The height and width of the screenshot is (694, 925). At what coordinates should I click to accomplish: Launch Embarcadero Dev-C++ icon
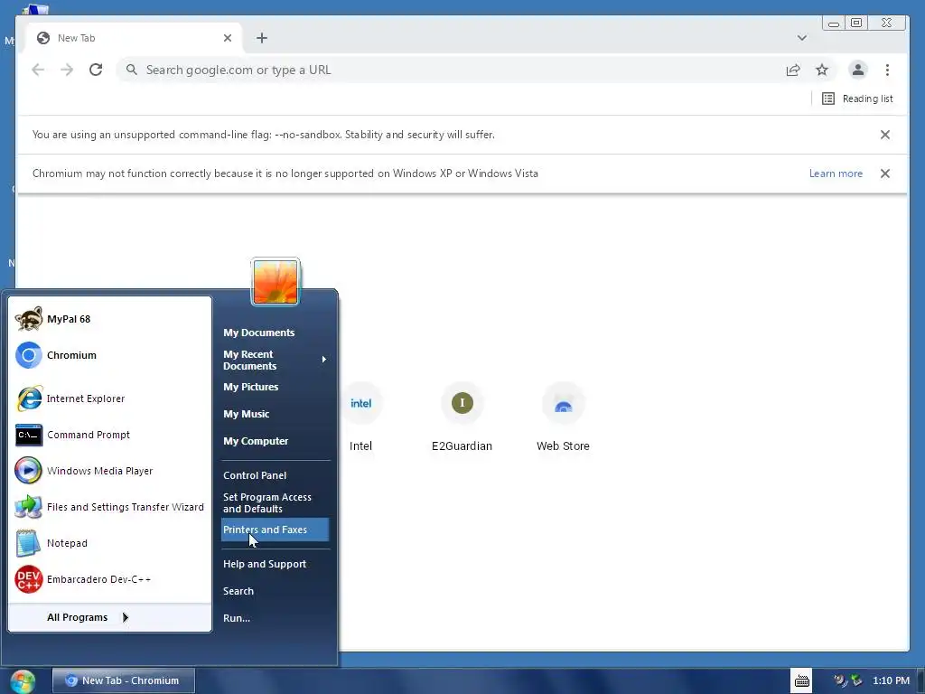coord(28,579)
